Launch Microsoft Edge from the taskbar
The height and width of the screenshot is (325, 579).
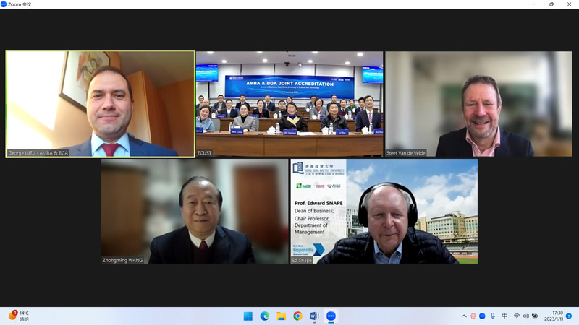(x=264, y=316)
